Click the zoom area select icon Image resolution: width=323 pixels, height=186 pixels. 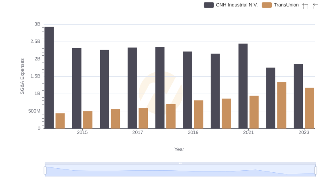[x=305, y=6]
